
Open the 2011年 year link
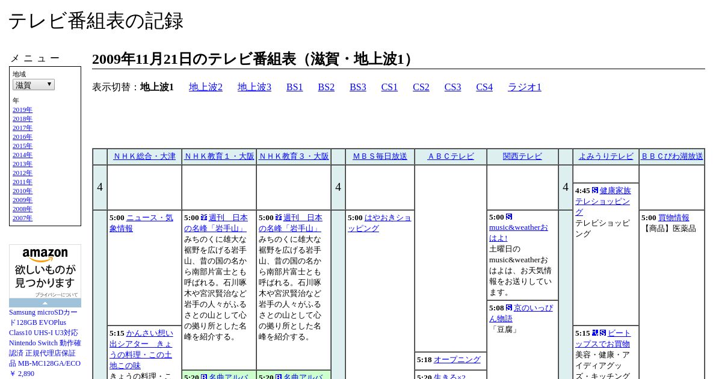pyautogui.click(x=22, y=182)
